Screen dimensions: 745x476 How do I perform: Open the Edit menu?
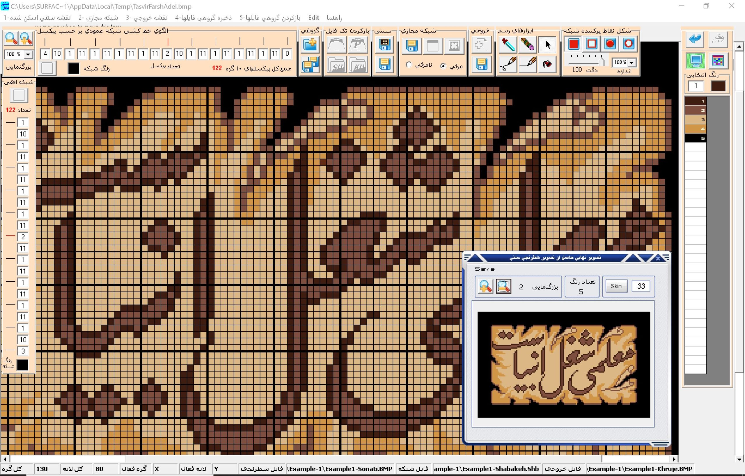tap(313, 18)
